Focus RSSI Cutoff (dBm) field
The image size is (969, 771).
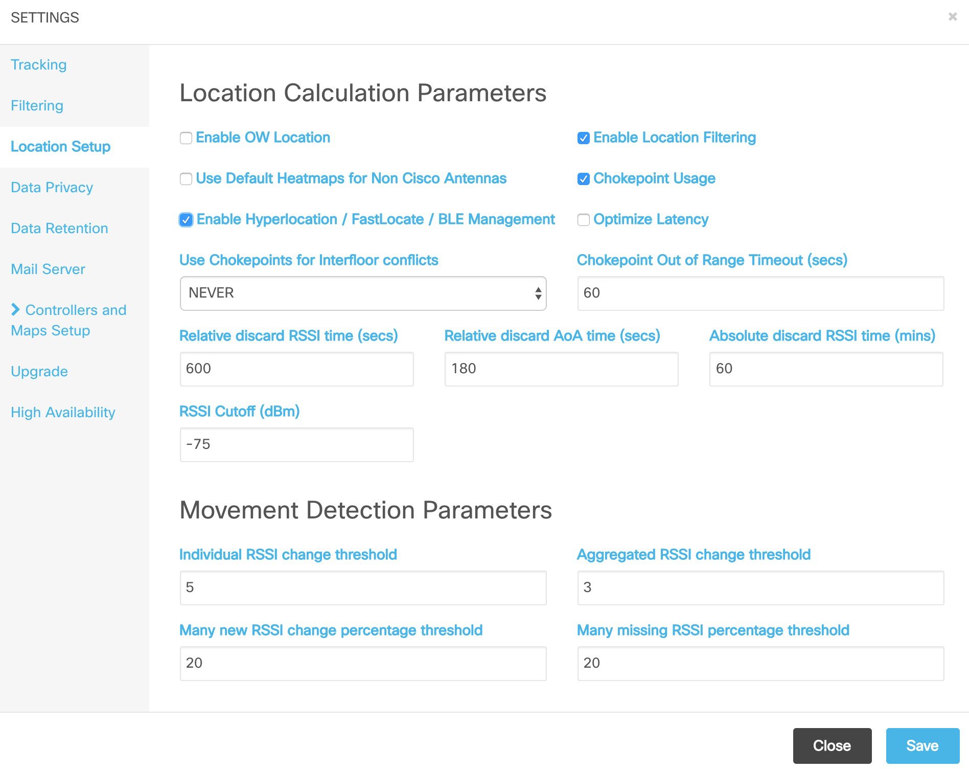296,445
